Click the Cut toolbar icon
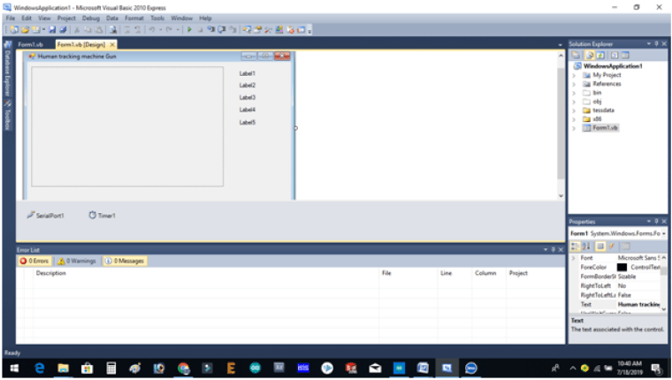 [77, 29]
